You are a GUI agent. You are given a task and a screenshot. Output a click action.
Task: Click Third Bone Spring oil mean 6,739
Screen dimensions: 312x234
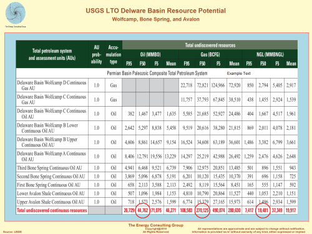(171, 168)
